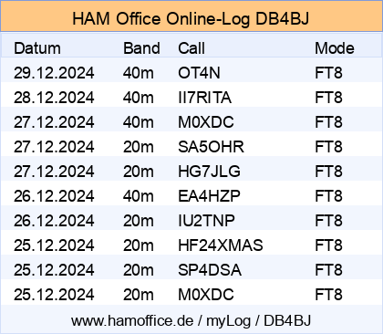Select the II7RITA callsign entry
Screen dimensions: 383x334
pos(204,98)
